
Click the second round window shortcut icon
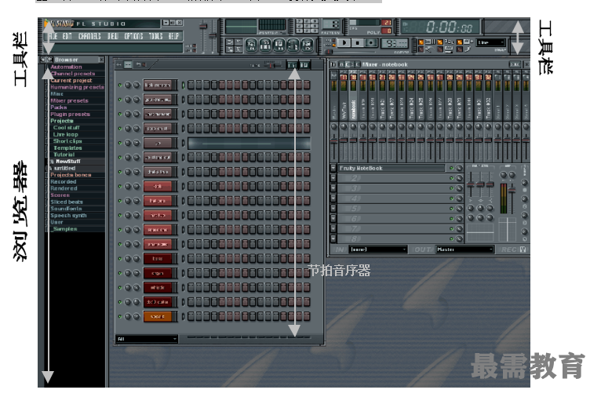265,46
